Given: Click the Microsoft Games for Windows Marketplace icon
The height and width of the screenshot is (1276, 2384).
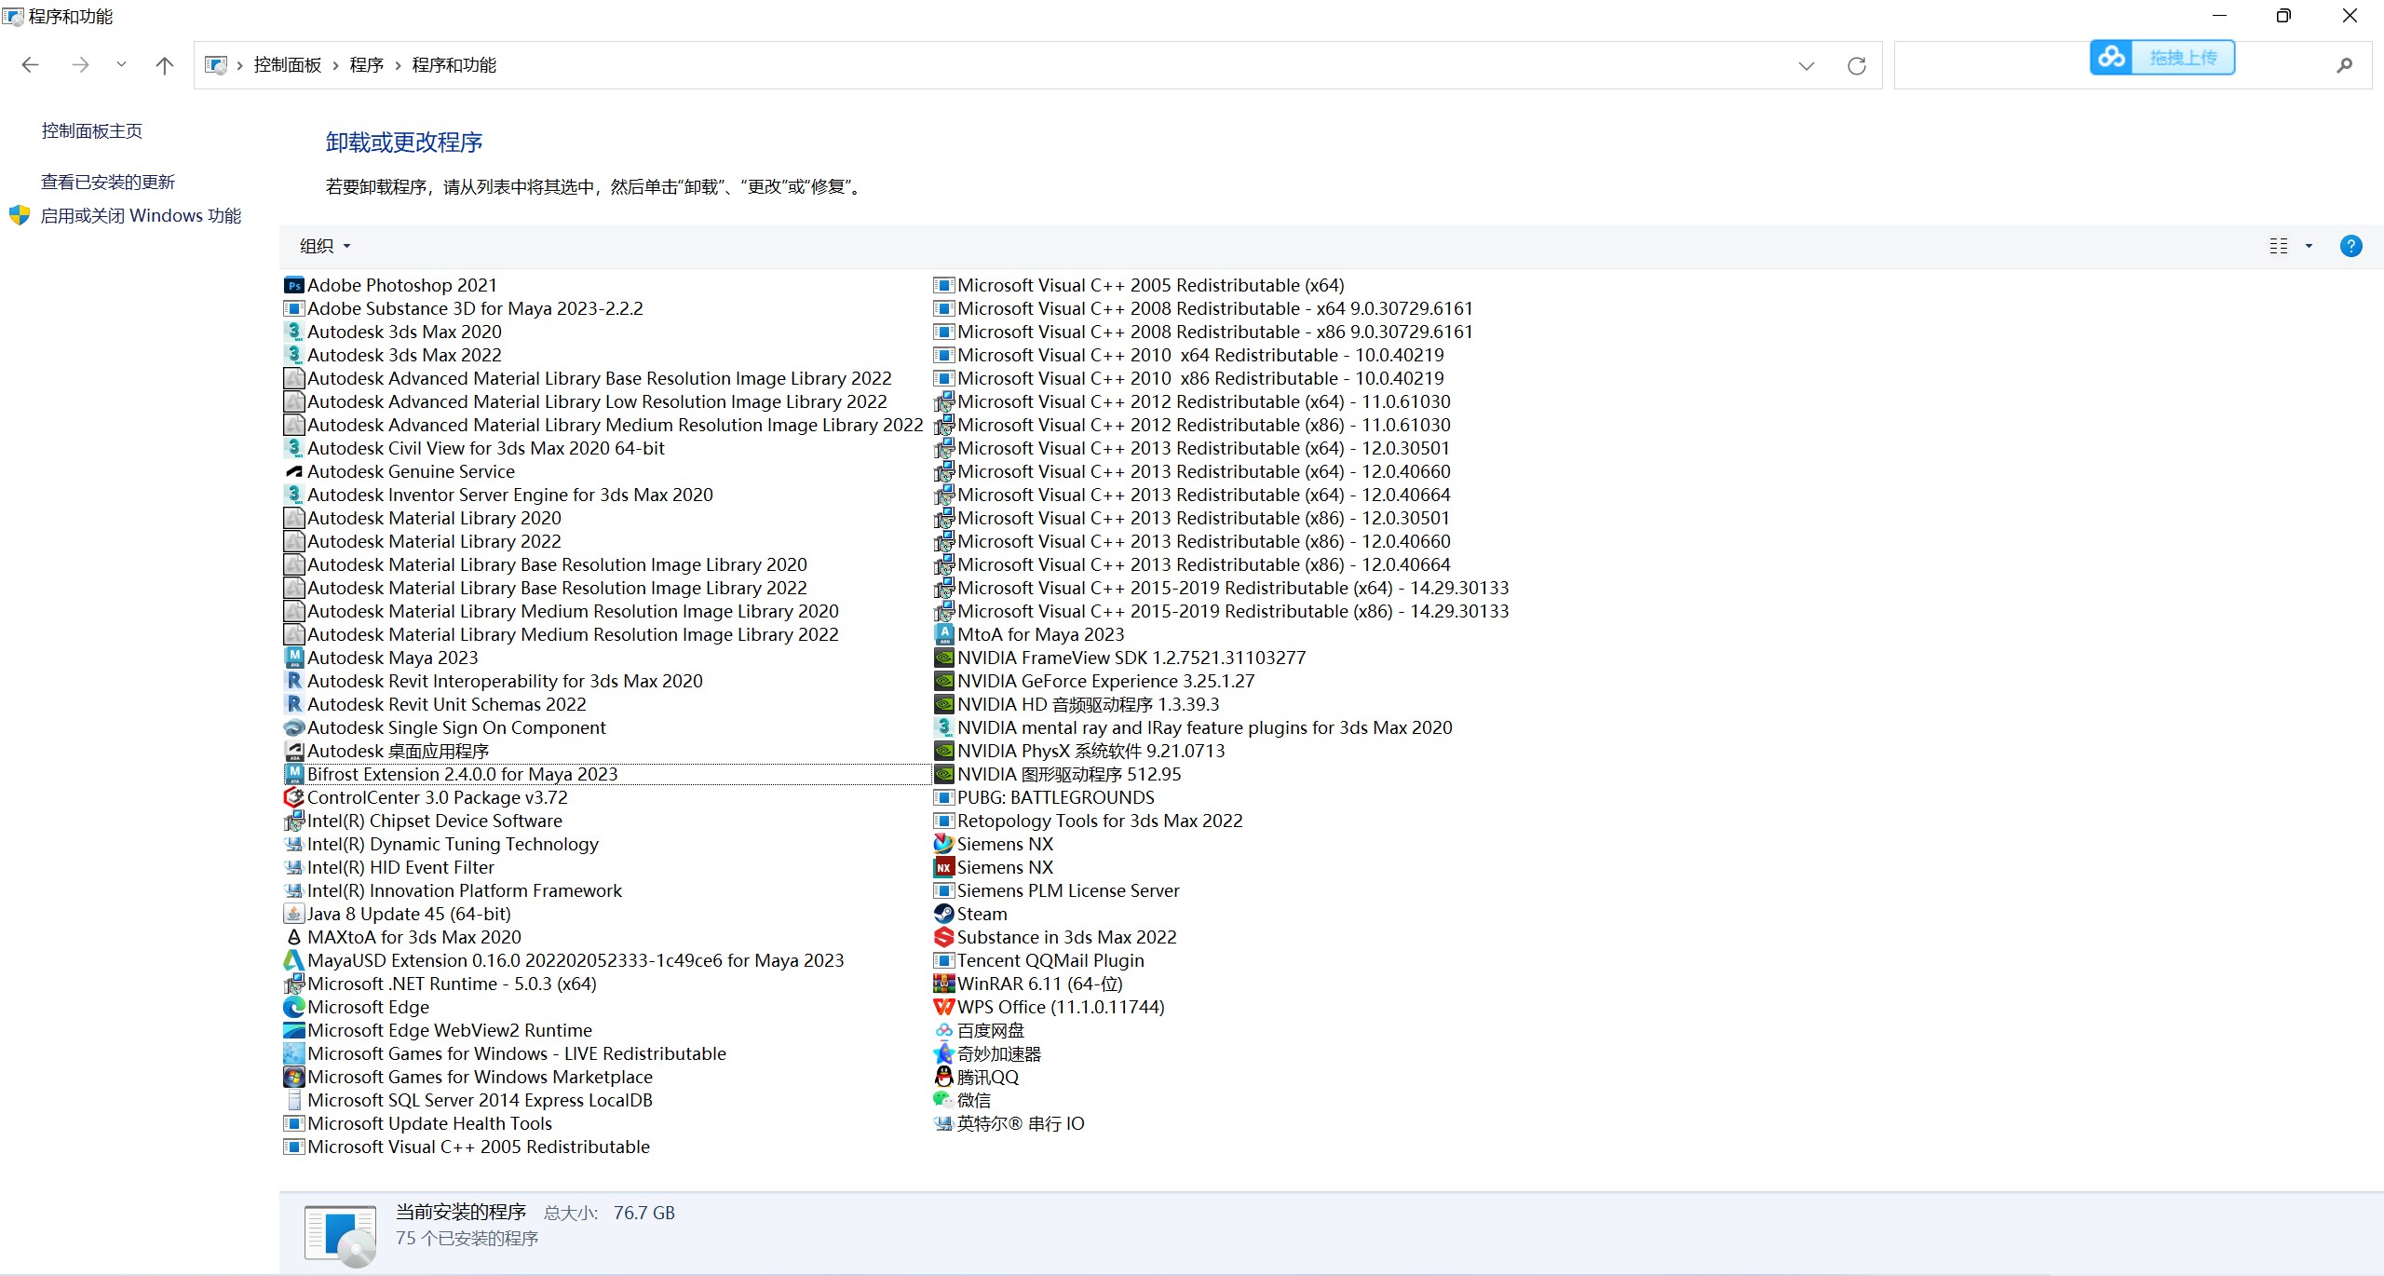Looking at the screenshot, I should coord(293,1077).
